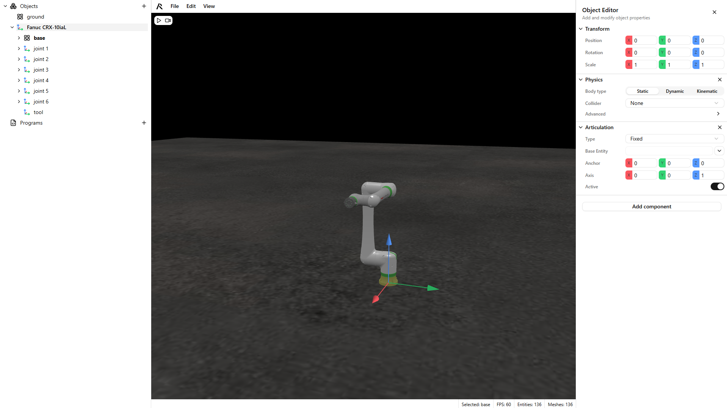
Task: Click the camera icon in viewport
Action: pyautogui.click(x=168, y=20)
